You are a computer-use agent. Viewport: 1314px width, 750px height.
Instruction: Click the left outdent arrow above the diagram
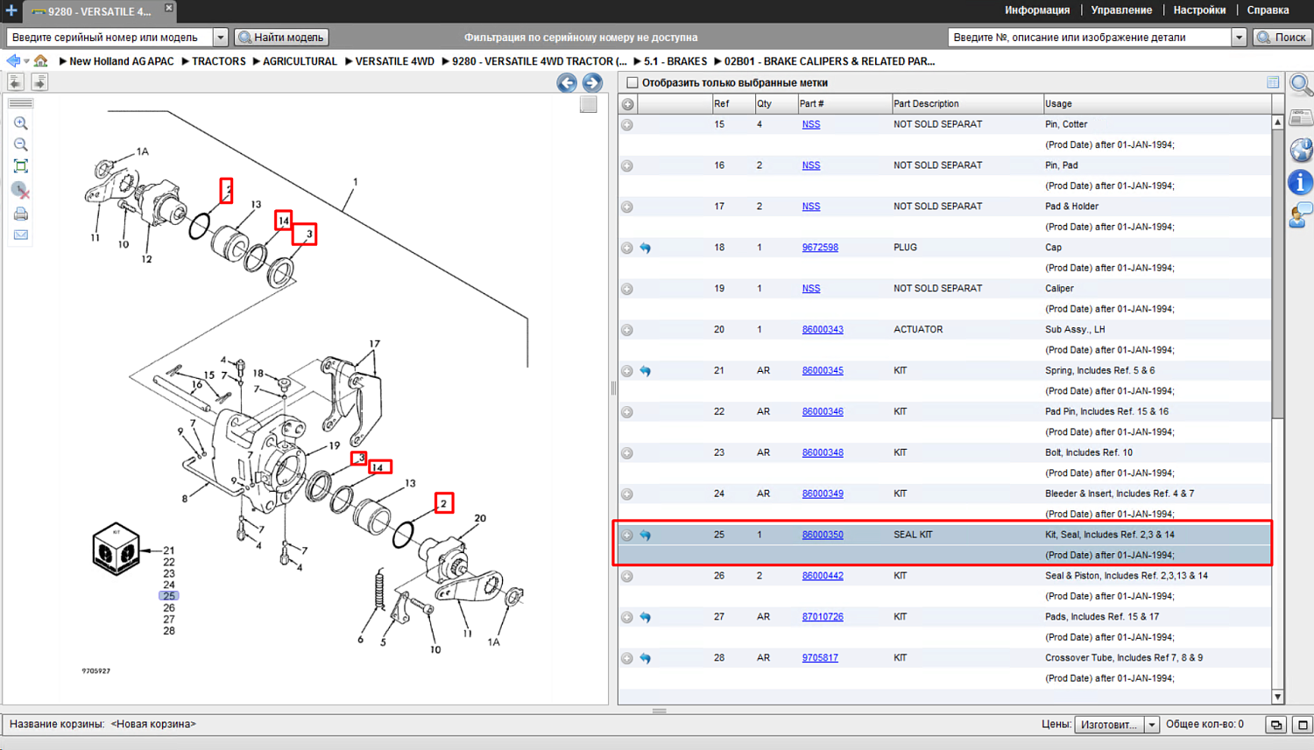click(x=16, y=82)
